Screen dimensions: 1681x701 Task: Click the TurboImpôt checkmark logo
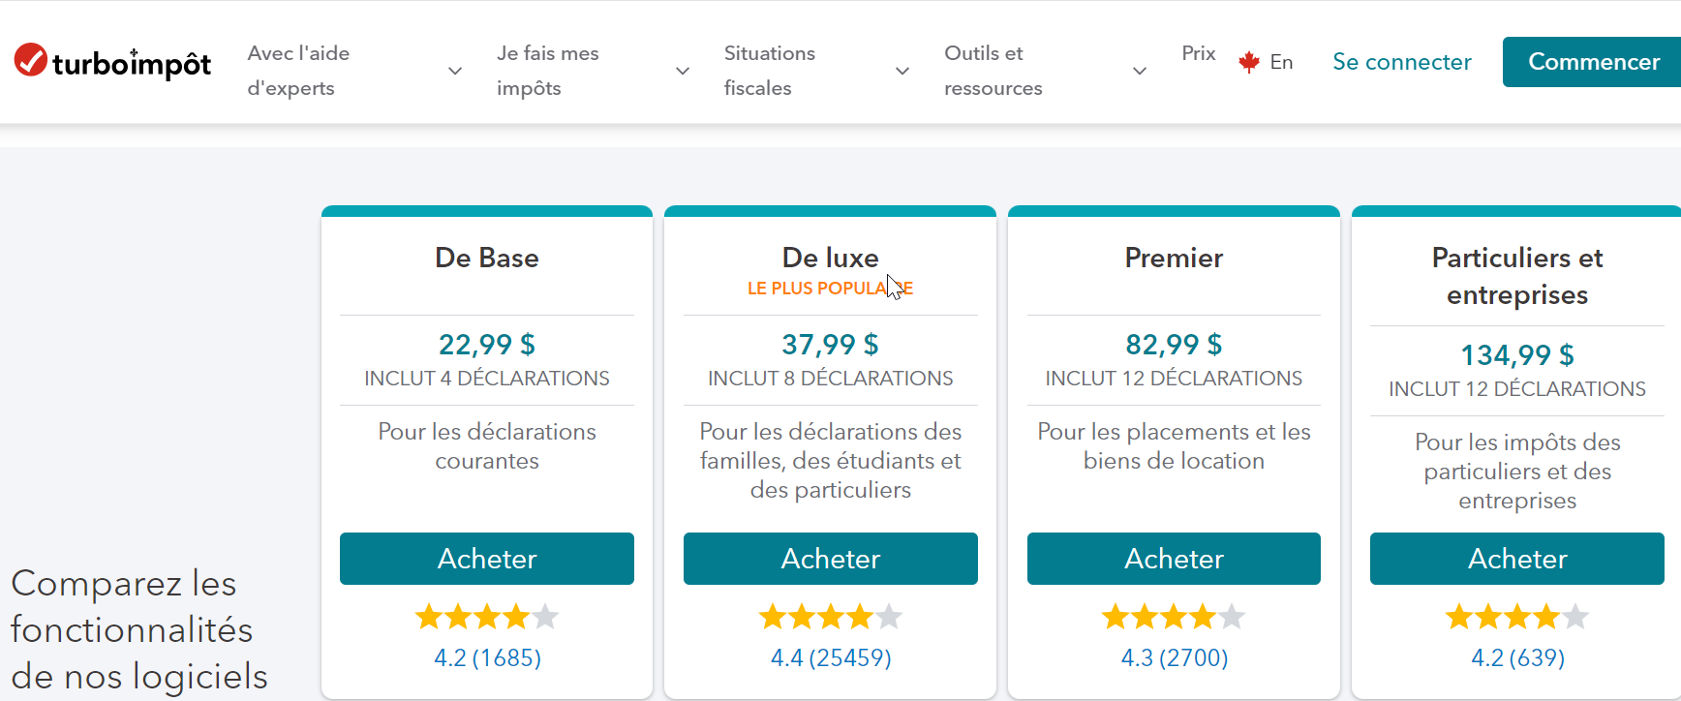(31, 60)
